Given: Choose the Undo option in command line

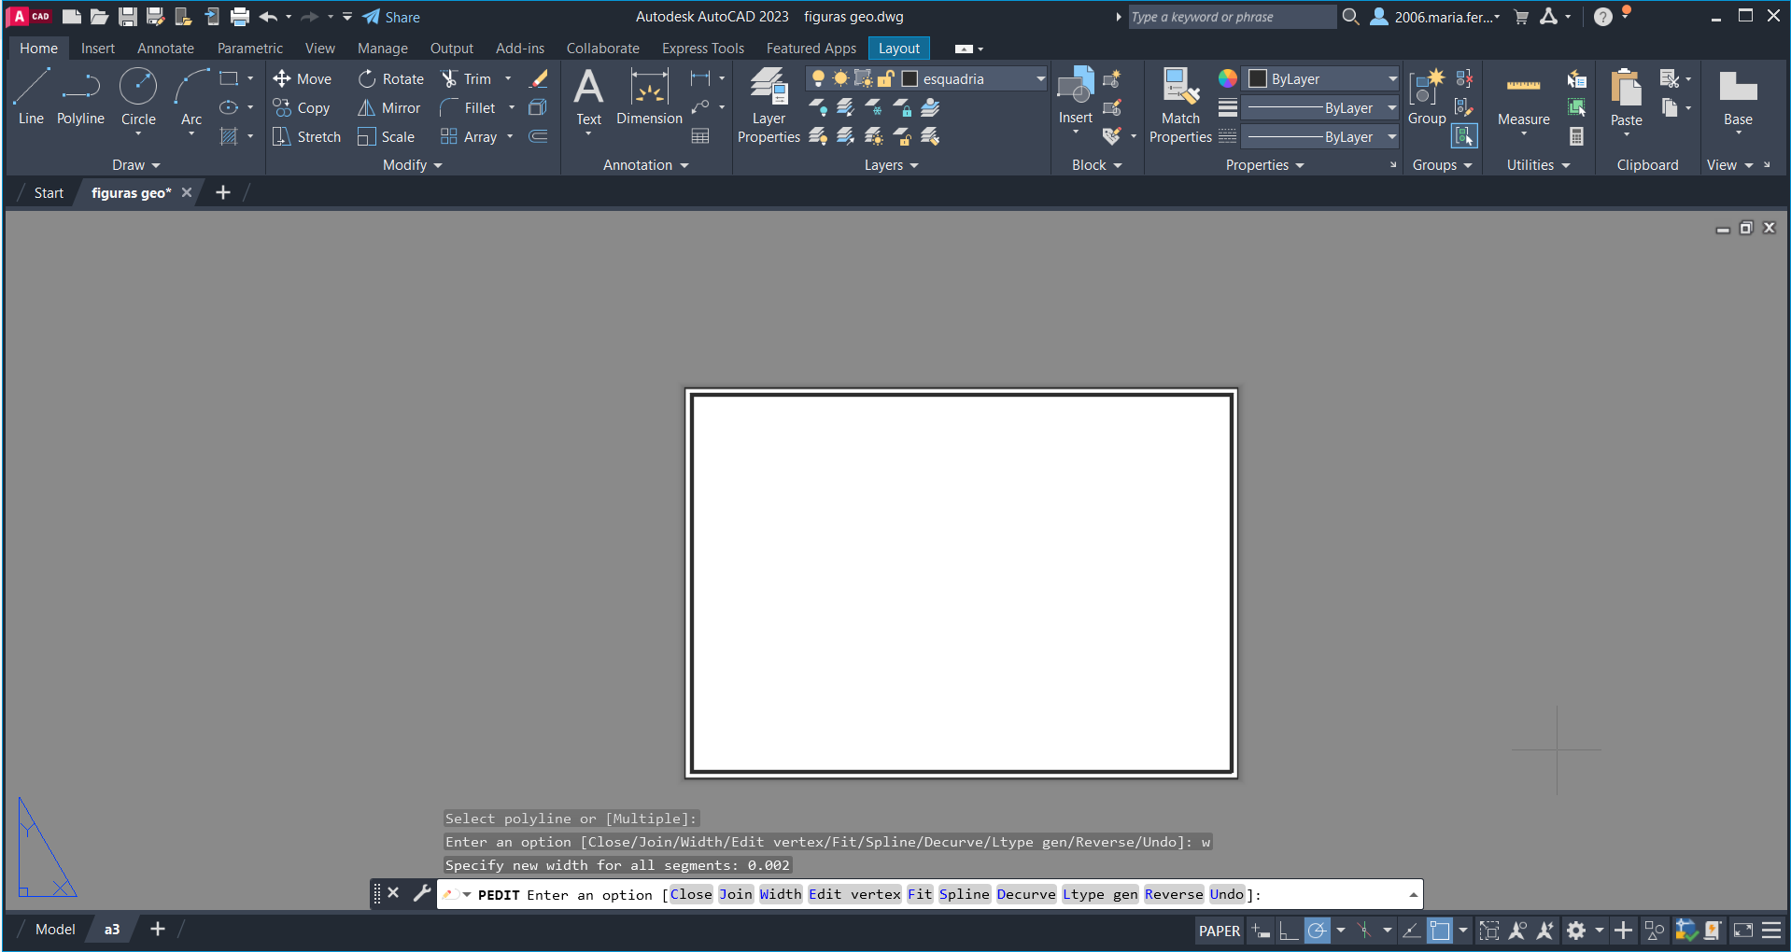Looking at the screenshot, I should (x=1227, y=894).
